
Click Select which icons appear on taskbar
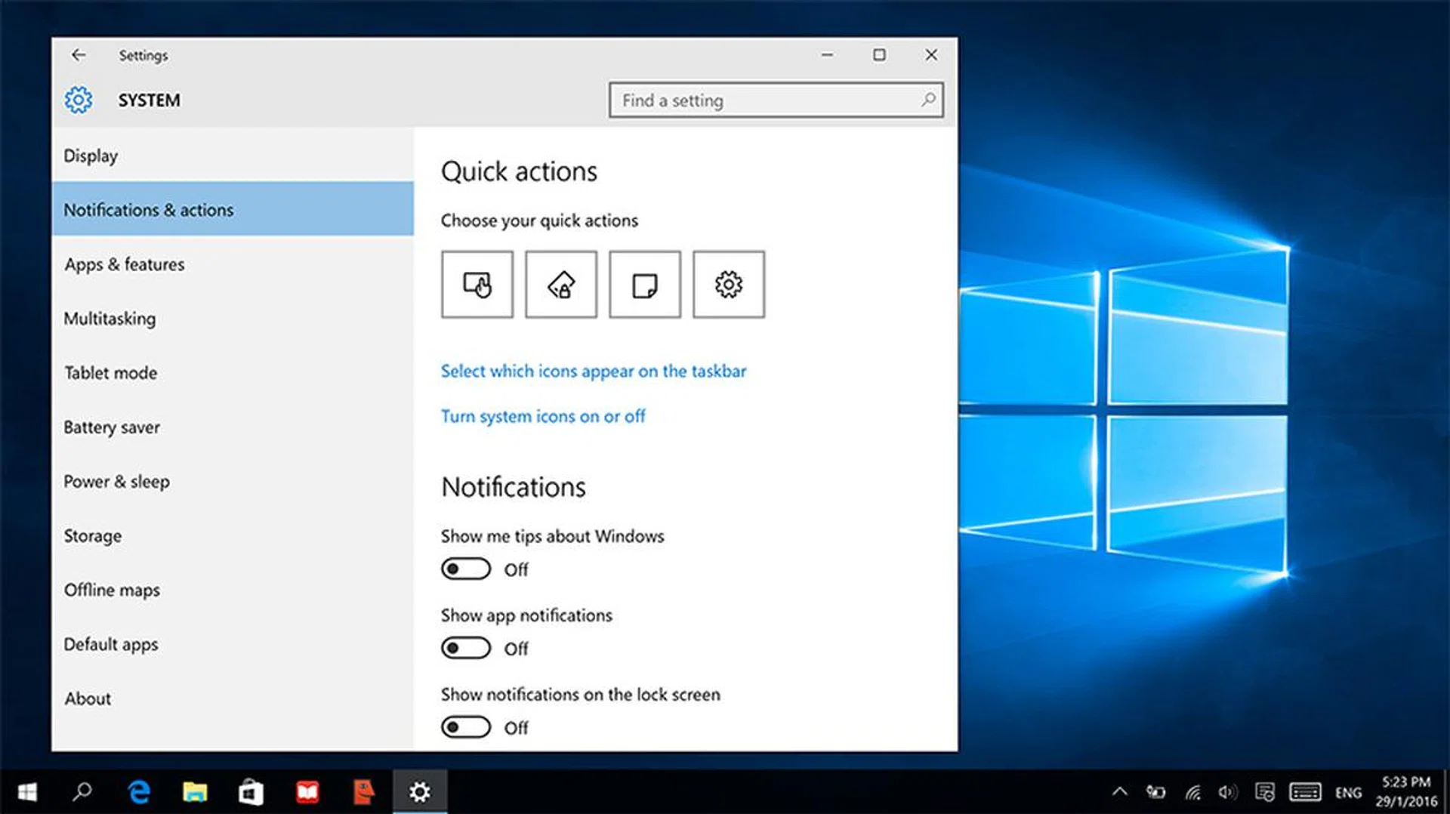[x=593, y=372]
